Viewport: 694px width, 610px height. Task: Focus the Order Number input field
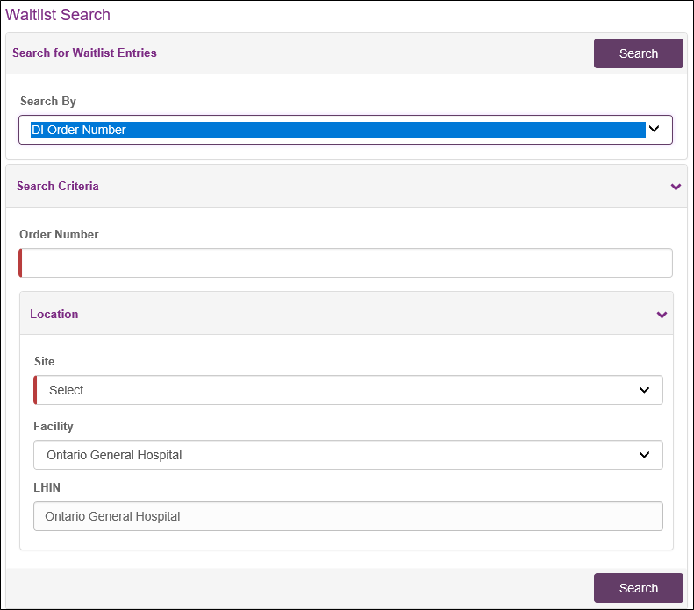tap(347, 263)
